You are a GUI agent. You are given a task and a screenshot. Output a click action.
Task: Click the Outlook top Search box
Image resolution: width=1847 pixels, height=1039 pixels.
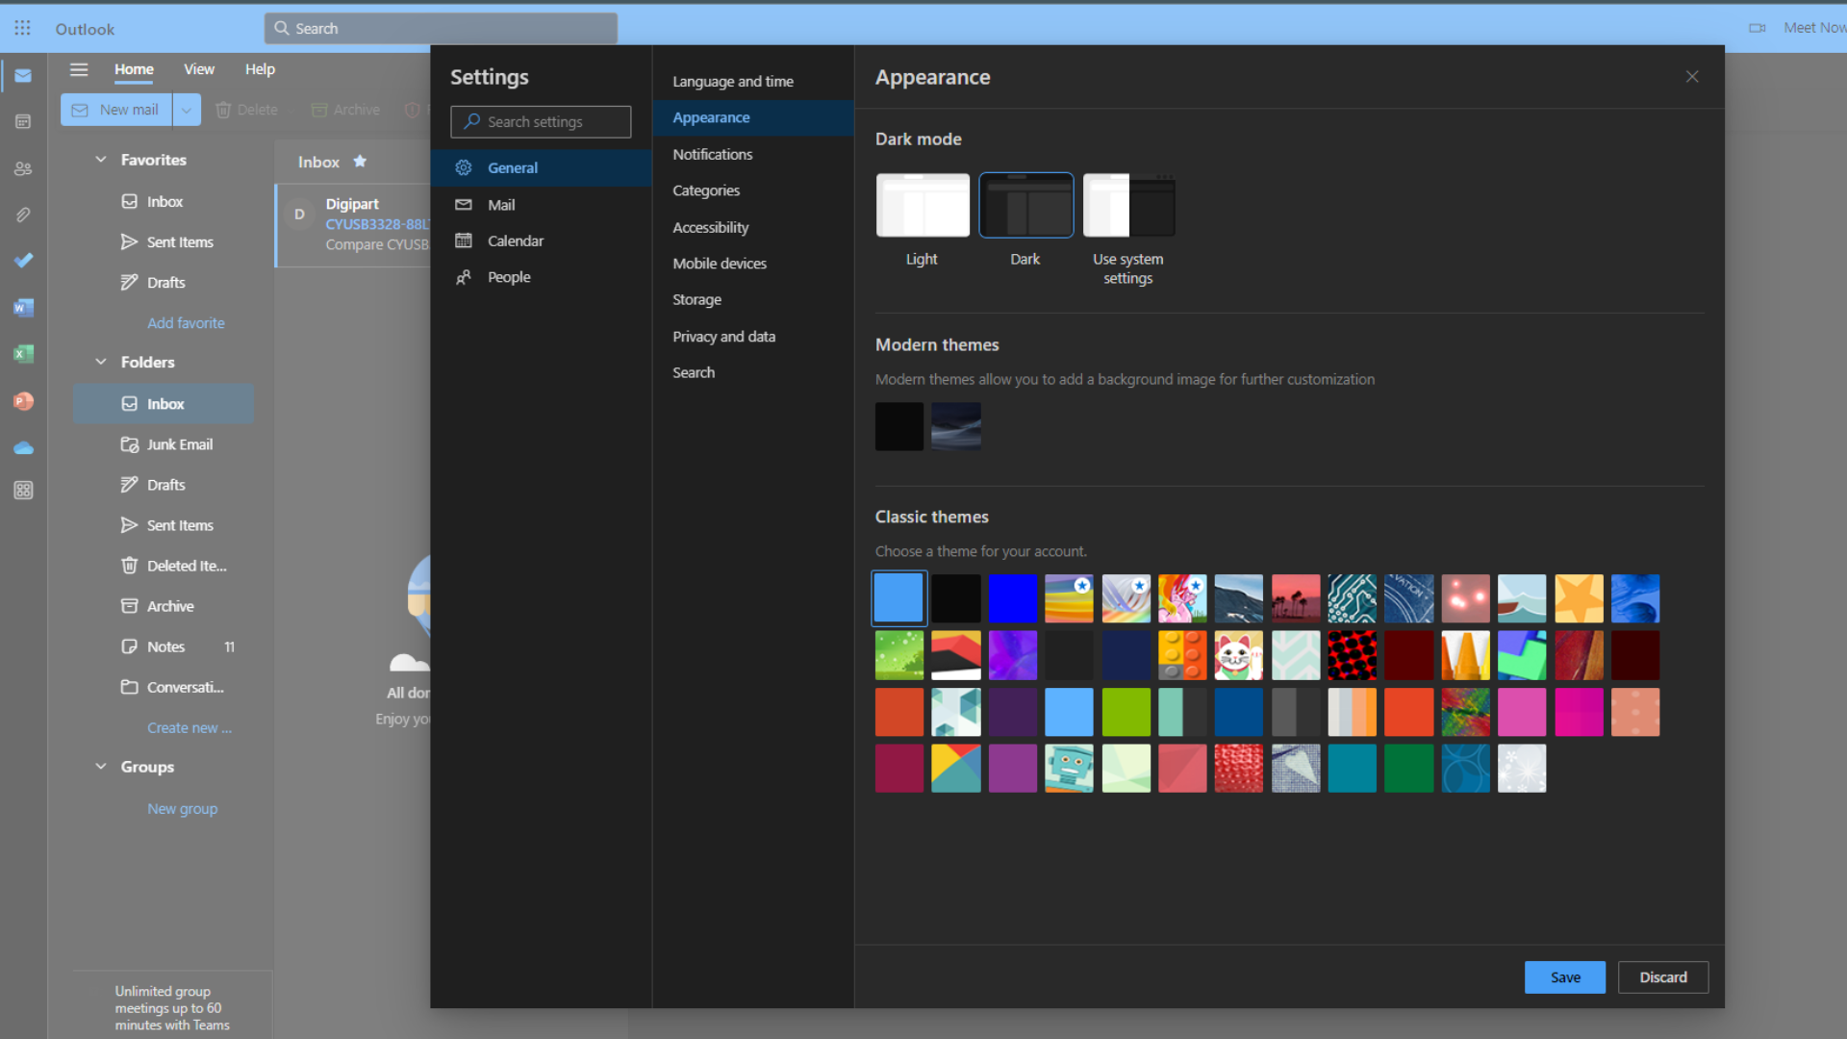point(441,28)
